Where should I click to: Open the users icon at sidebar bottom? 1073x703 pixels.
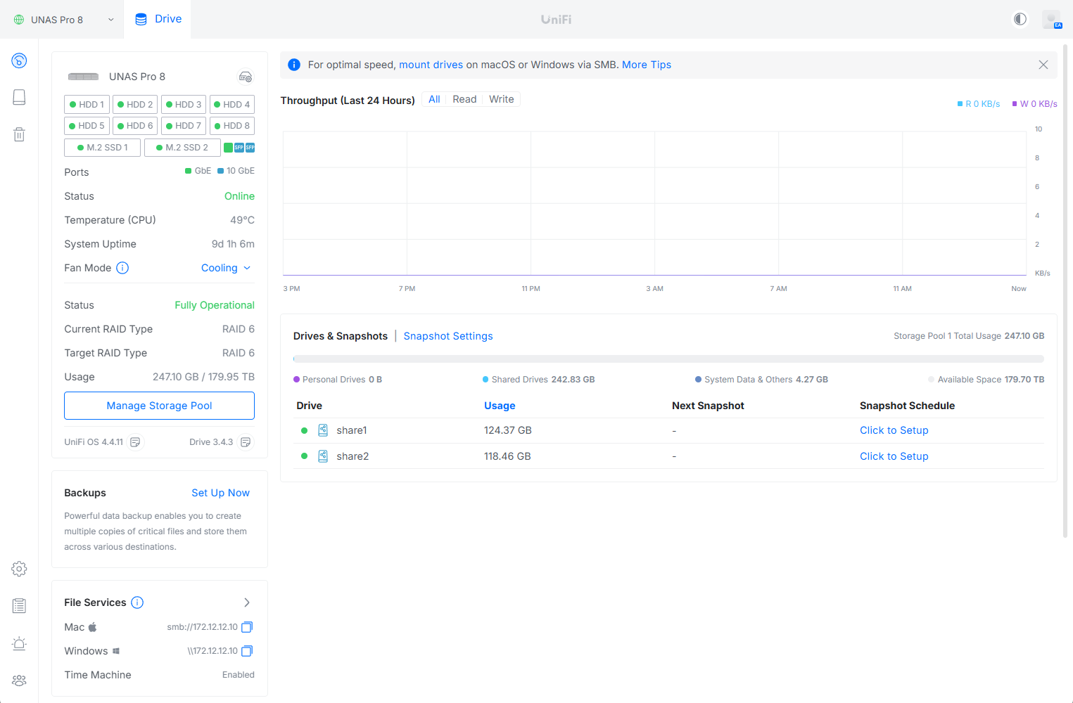pyautogui.click(x=19, y=681)
